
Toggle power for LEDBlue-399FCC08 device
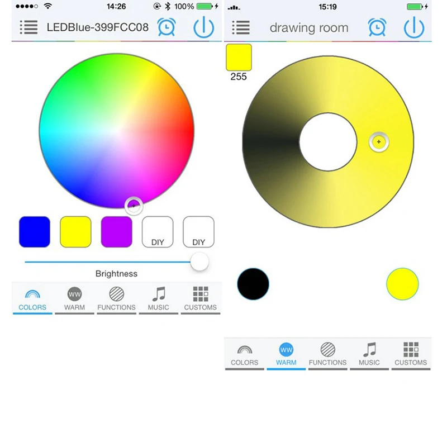203,27
